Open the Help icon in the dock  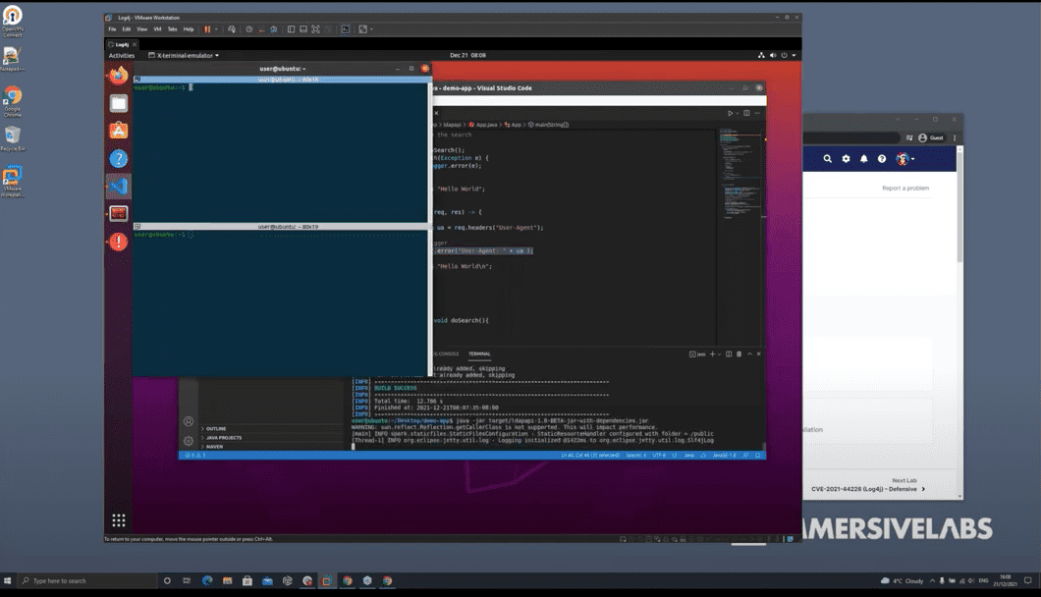point(118,158)
